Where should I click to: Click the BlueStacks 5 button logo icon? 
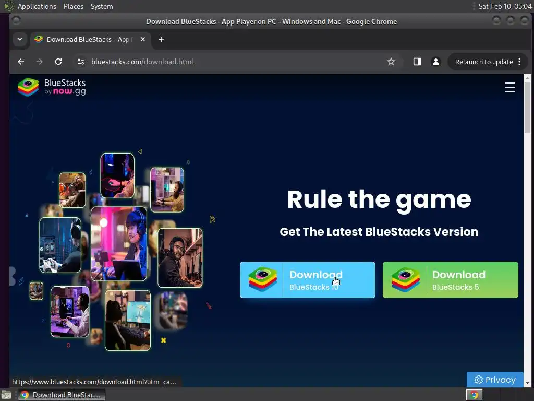[405, 280]
